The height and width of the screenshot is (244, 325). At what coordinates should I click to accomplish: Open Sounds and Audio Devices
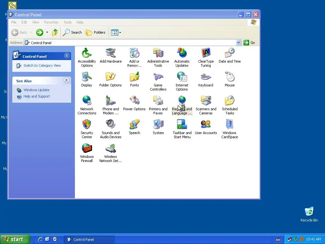point(110,129)
